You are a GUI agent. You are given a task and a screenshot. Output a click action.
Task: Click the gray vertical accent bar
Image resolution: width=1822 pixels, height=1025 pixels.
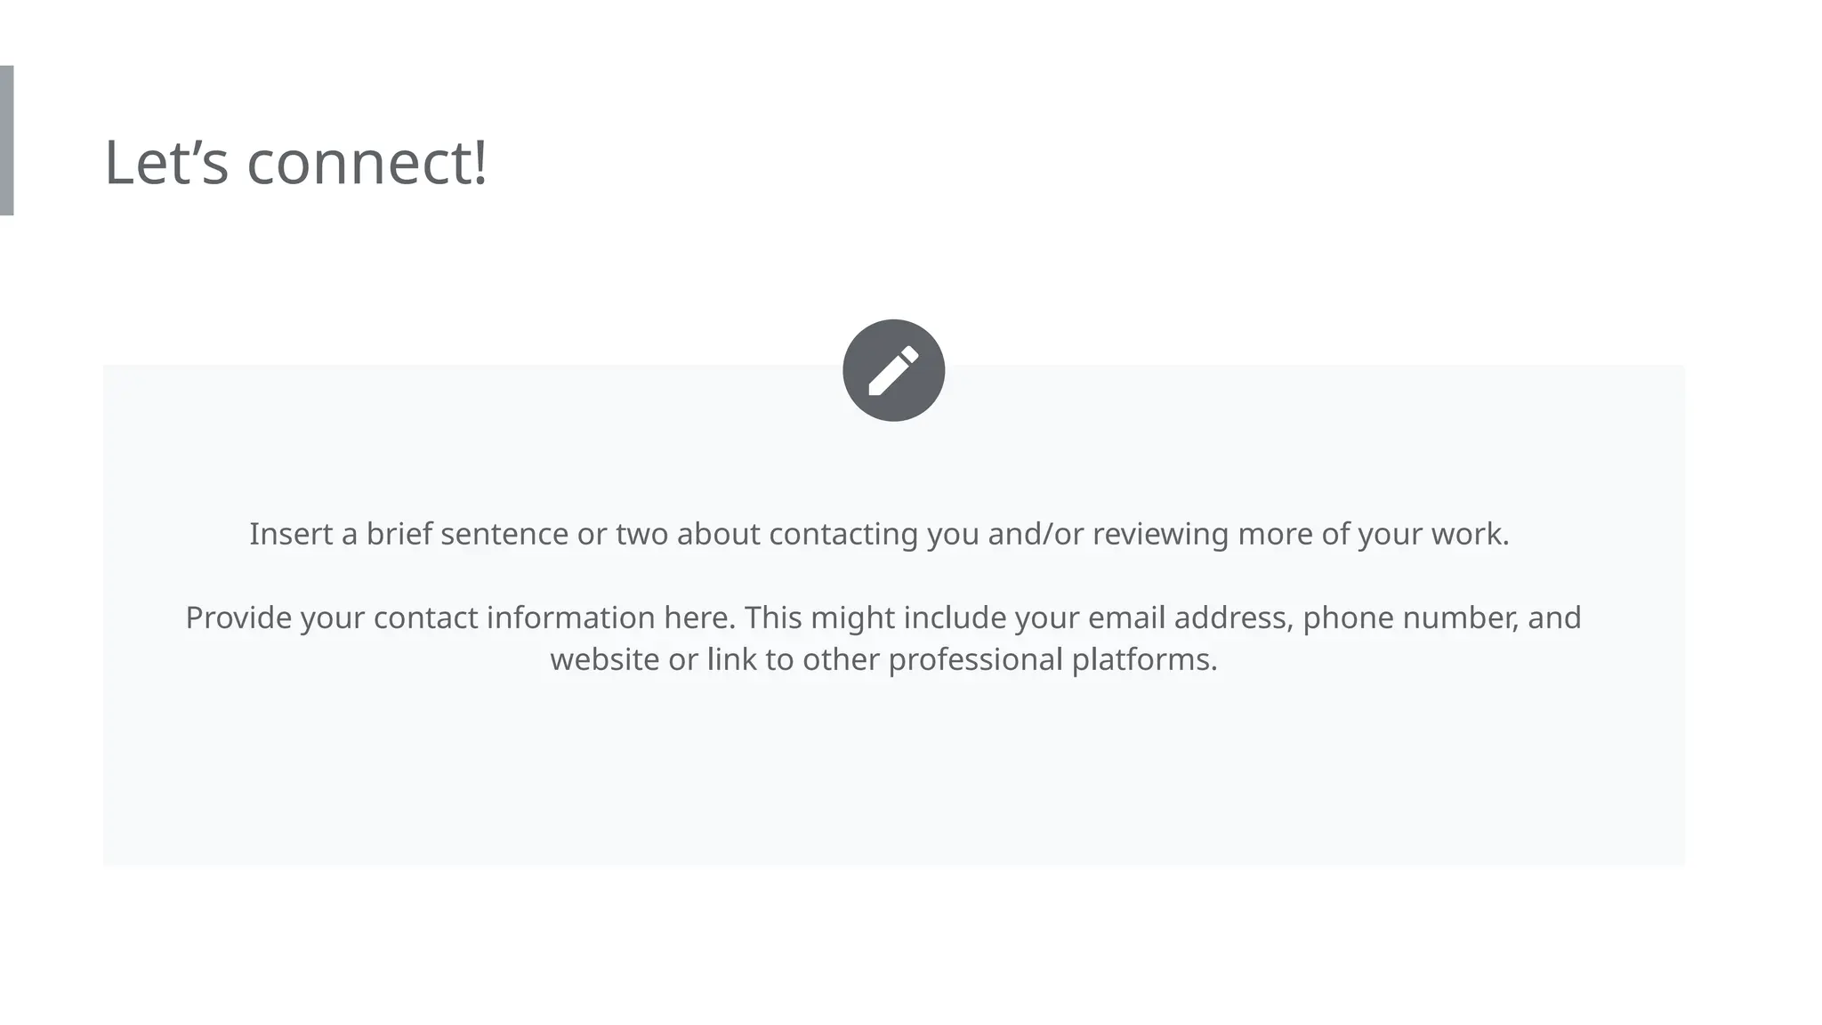(x=6, y=140)
